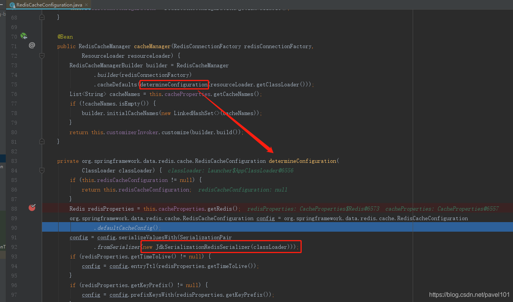The height and width of the screenshot is (302, 513).
Task: Toggle the breakpoint on line 88
Action: [x=32, y=208]
